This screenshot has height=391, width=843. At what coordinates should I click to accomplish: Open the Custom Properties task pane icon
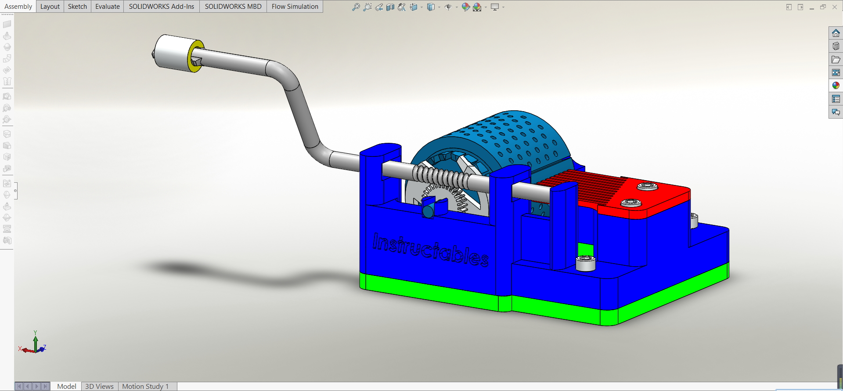pos(836,99)
